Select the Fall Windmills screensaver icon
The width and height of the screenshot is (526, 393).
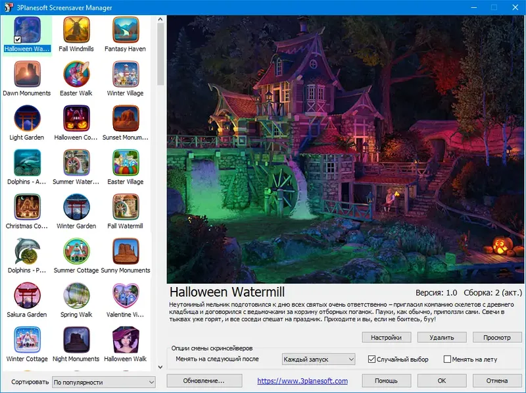click(76, 30)
